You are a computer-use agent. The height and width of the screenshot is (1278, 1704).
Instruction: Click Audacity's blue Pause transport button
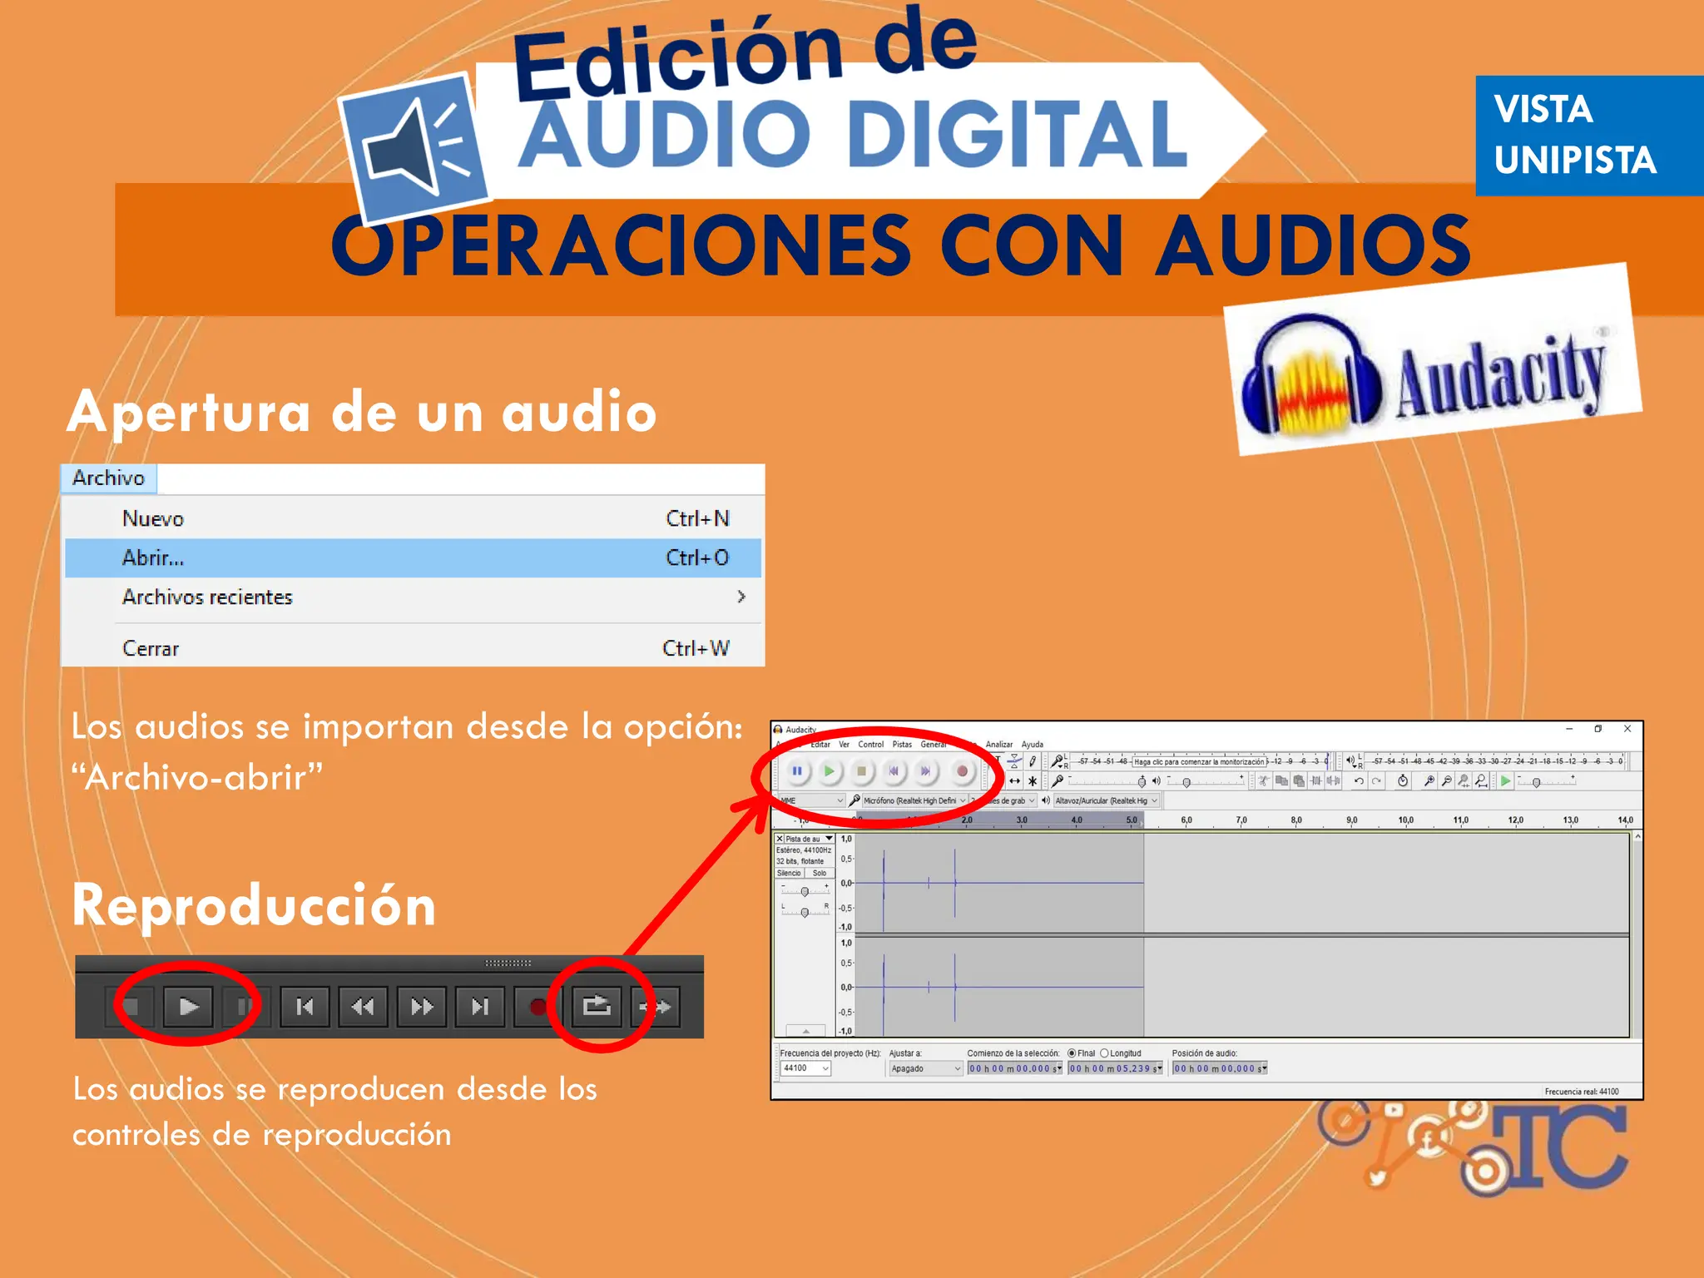[x=797, y=771]
